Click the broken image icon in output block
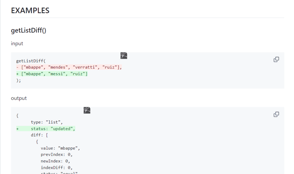 [x=87, y=110]
